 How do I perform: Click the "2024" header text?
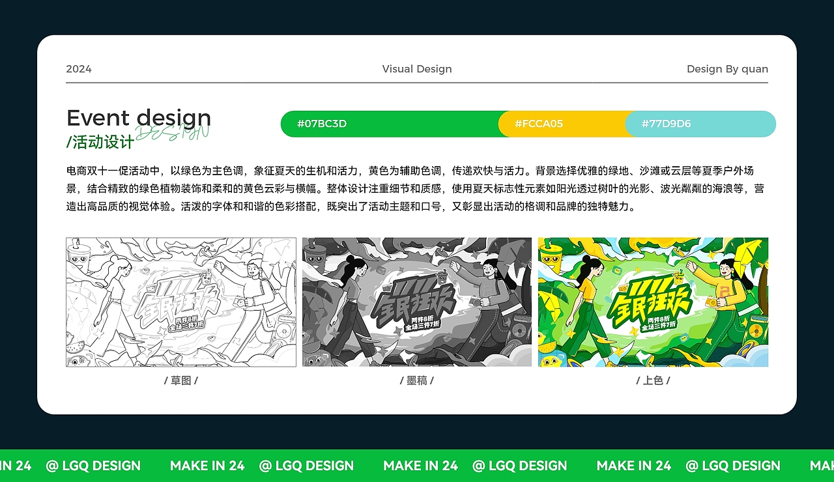[x=79, y=69]
